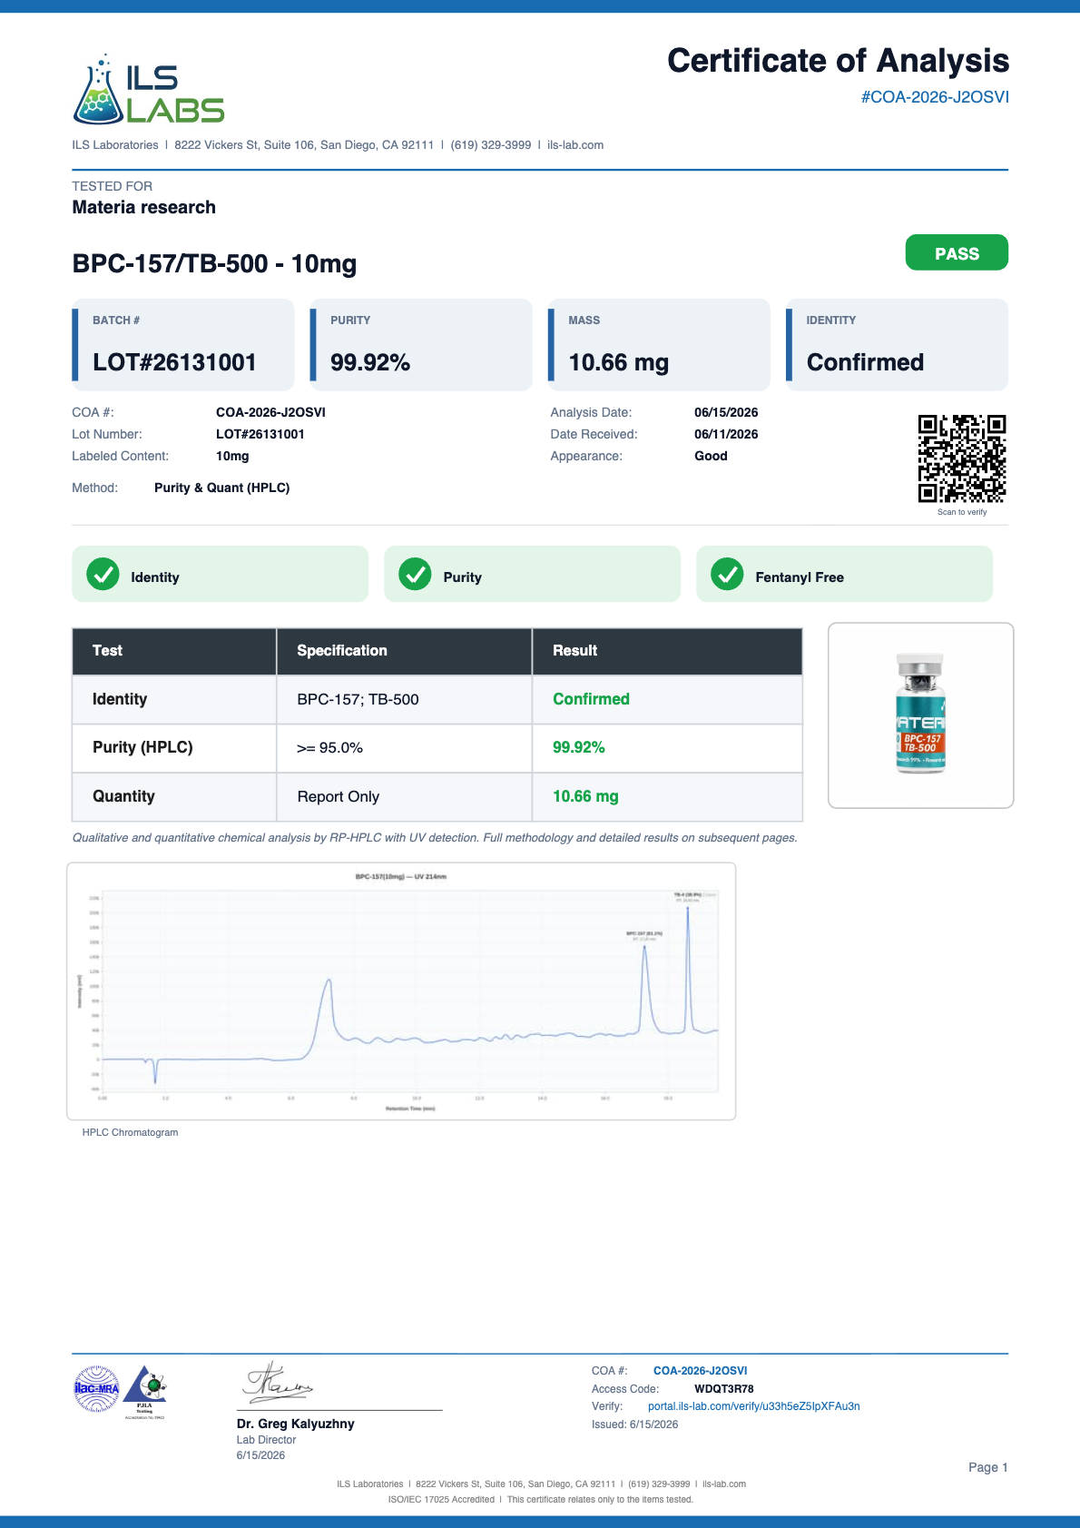Click the '>= 95.0%' specification cell

click(x=404, y=748)
